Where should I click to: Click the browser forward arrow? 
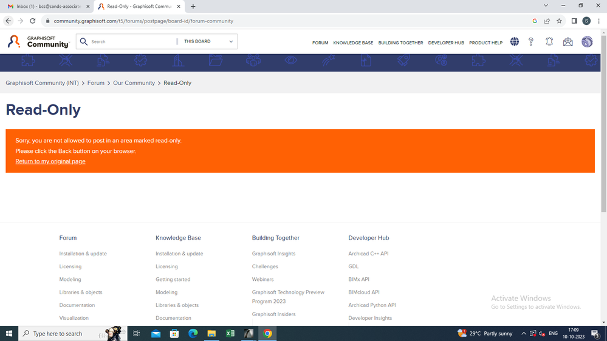[21, 21]
